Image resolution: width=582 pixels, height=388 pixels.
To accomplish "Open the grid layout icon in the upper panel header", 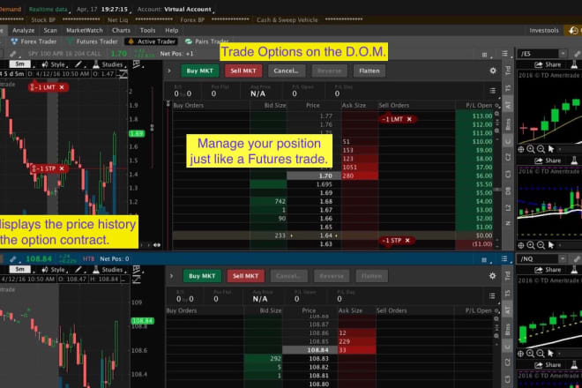I will (485, 55).
